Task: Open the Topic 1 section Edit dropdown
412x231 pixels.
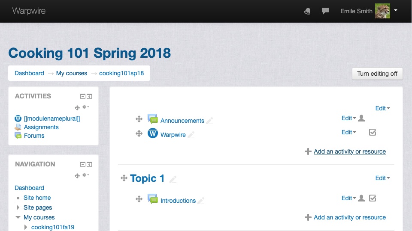Action: coord(382,178)
